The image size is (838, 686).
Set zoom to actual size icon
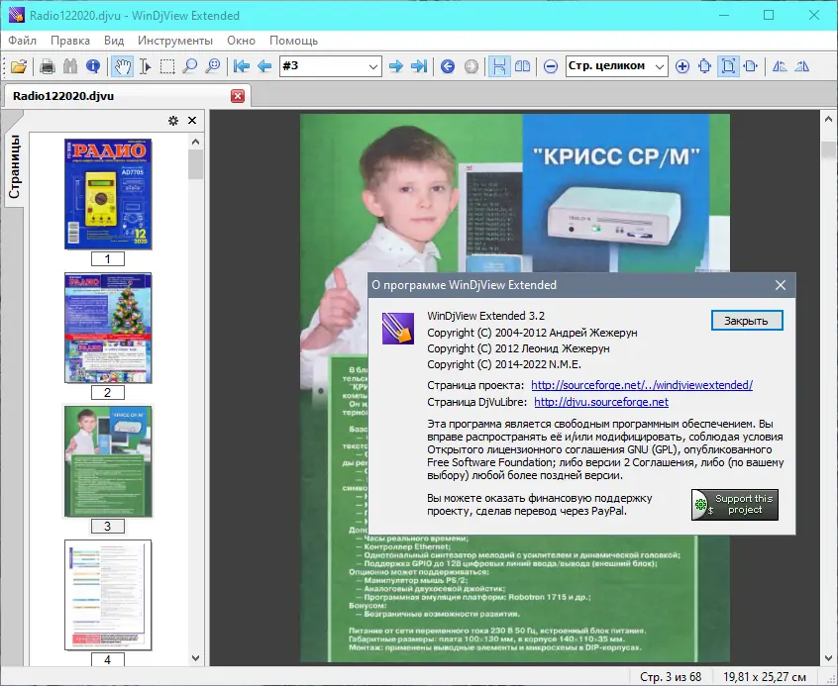[x=705, y=66]
